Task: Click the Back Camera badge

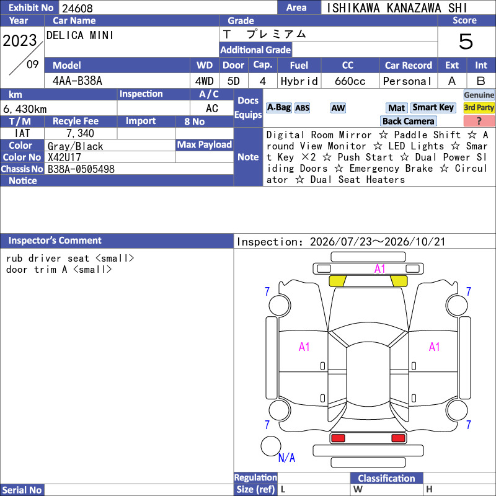Action: point(408,121)
